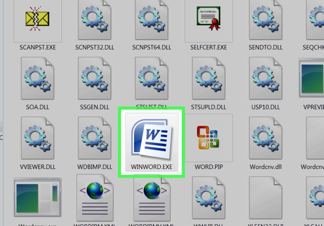Click the WINWORD.EXE file name
This screenshot has width=324, height=226.
click(x=152, y=167)
